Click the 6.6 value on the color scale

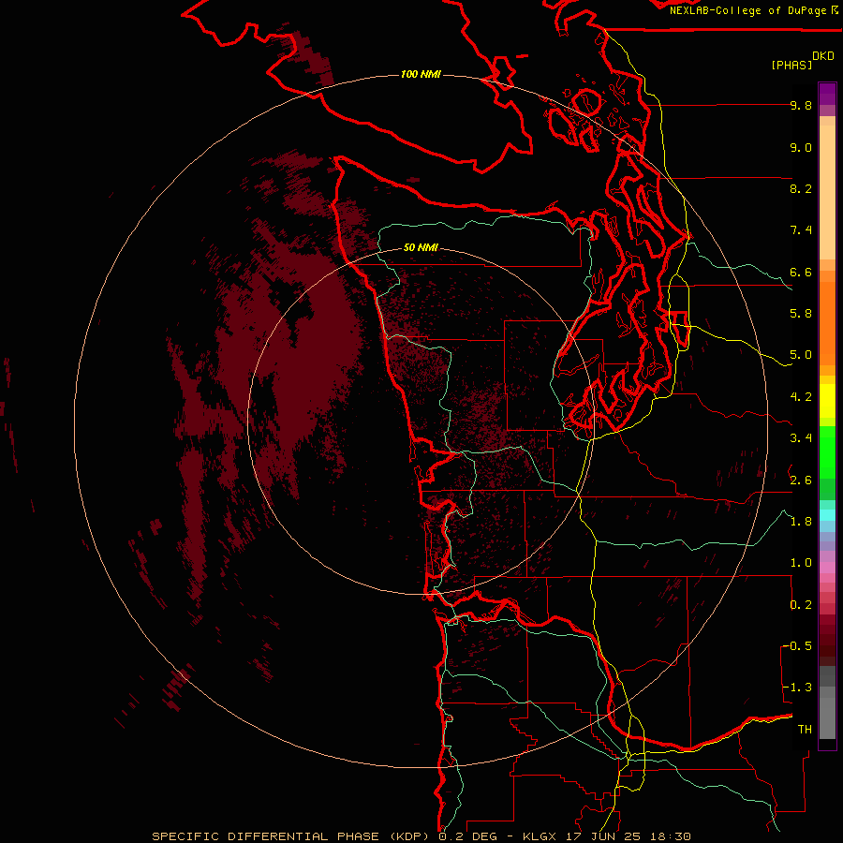click(801, 272)
